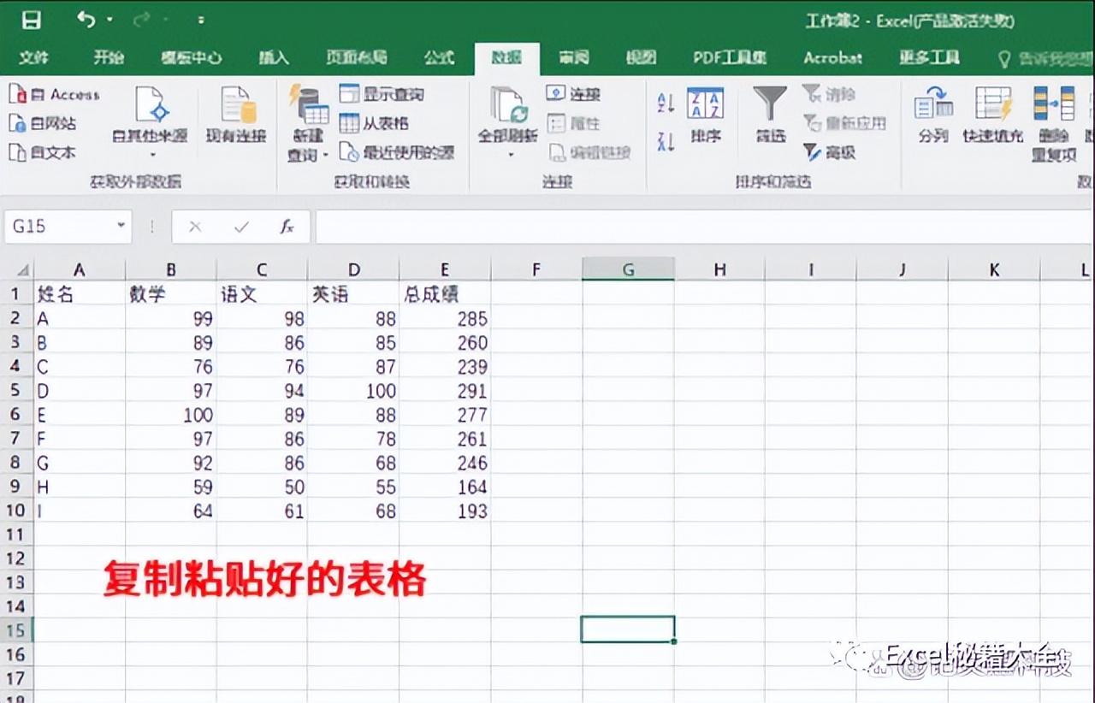Select row 15 header
Viewport: 1095px width, 703px height.
(x=18, y=630)
